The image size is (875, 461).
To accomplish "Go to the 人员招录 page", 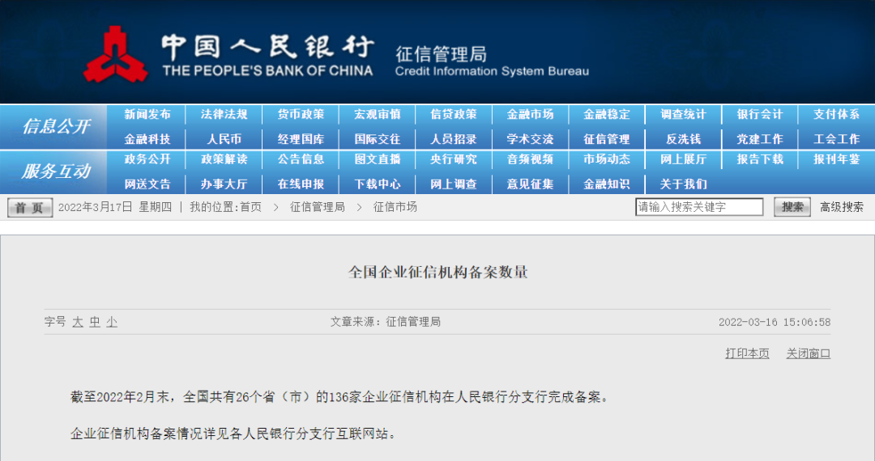I will (x=454, y=139).
